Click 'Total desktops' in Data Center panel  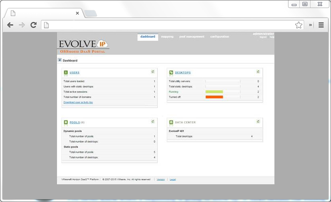point(184,136)
